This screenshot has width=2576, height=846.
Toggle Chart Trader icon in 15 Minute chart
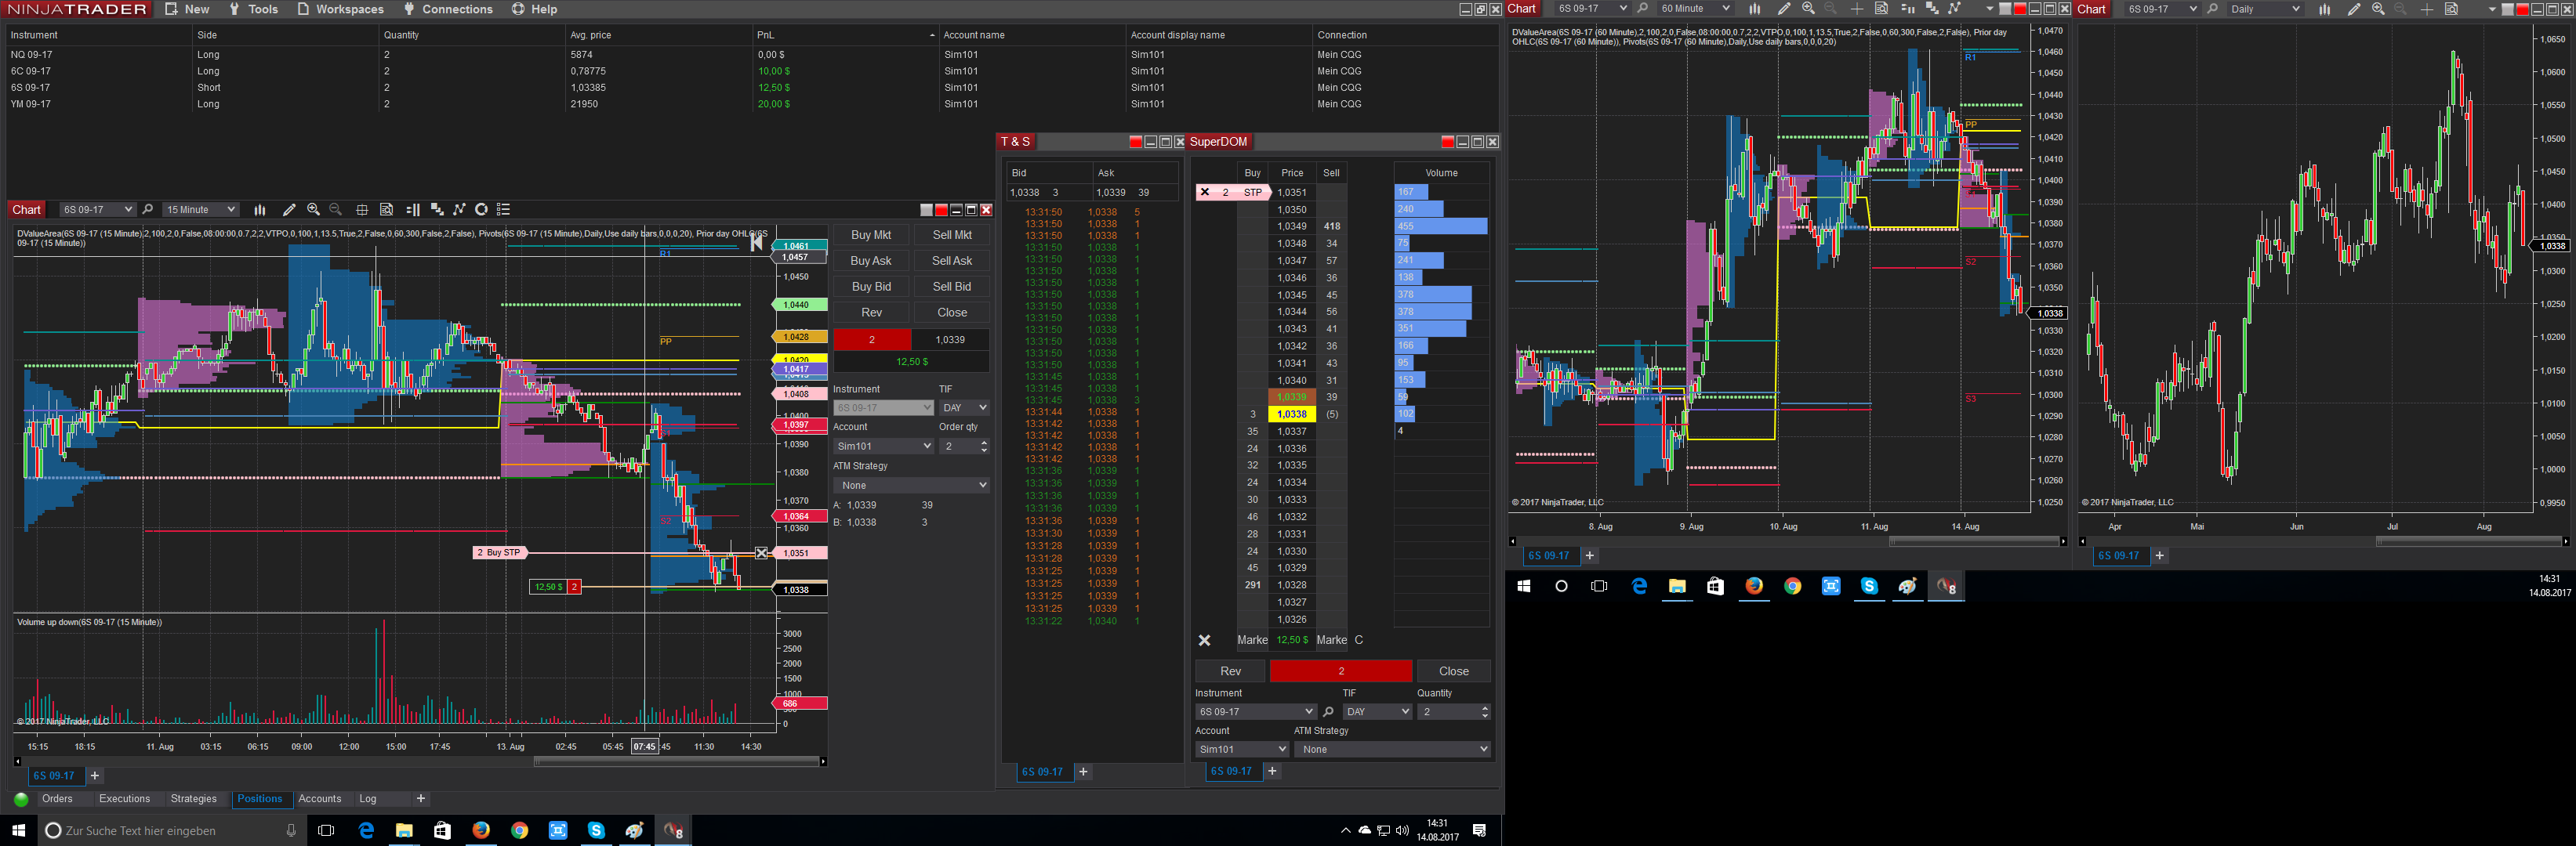click(x=413, y=210)
